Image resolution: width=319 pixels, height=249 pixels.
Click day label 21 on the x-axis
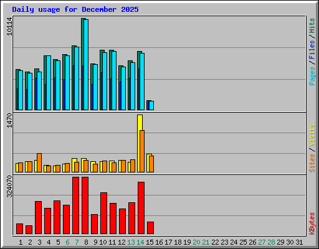click(206, 242)
